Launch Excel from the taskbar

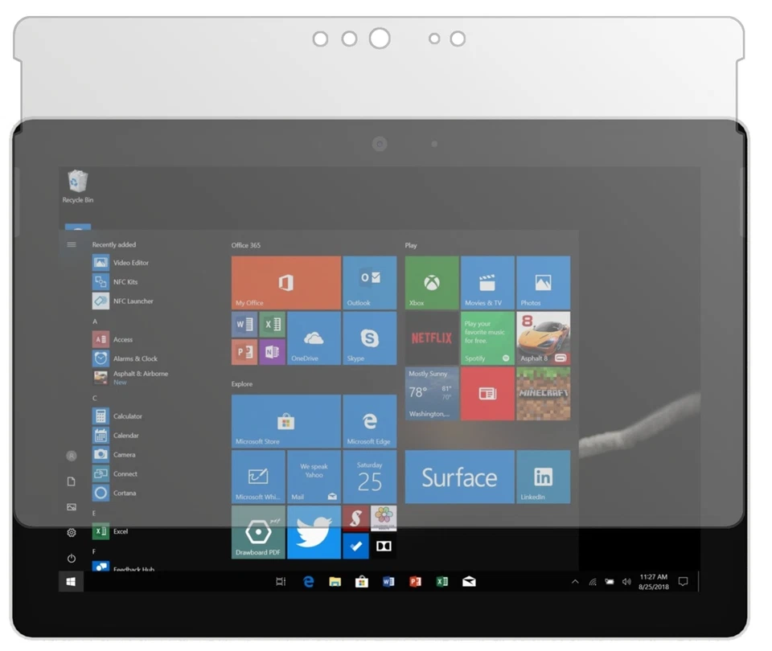pyautogui.click(x=442, y=580)
